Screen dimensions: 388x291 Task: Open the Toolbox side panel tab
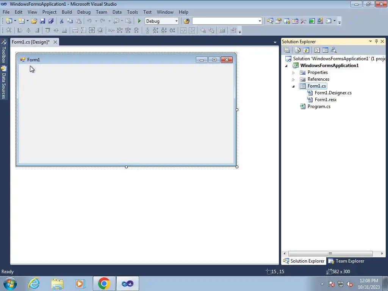click(3, 52)
